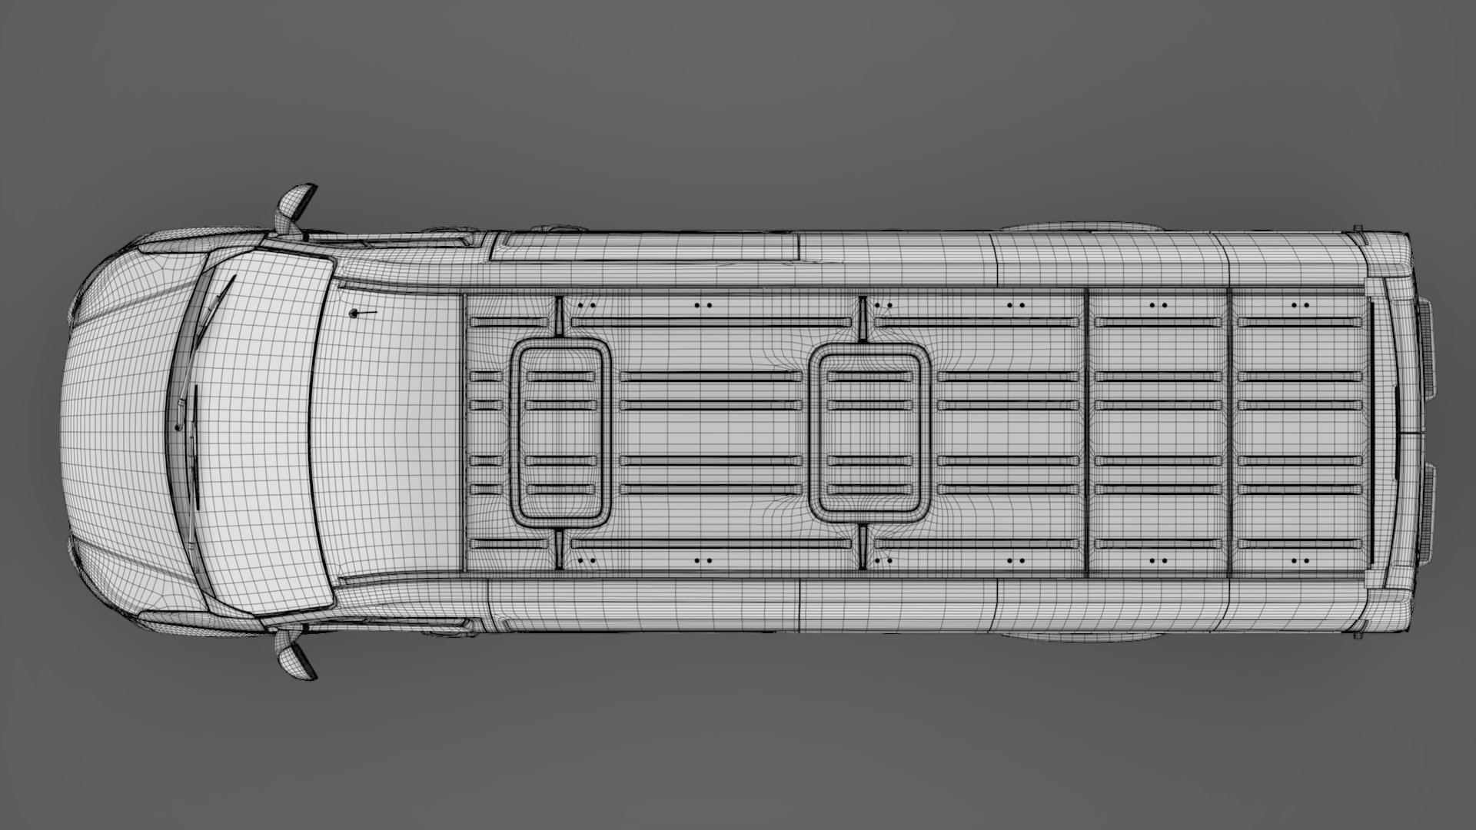
Task: Click the bracket below the second roof hatch
Action: coord(863,547)
